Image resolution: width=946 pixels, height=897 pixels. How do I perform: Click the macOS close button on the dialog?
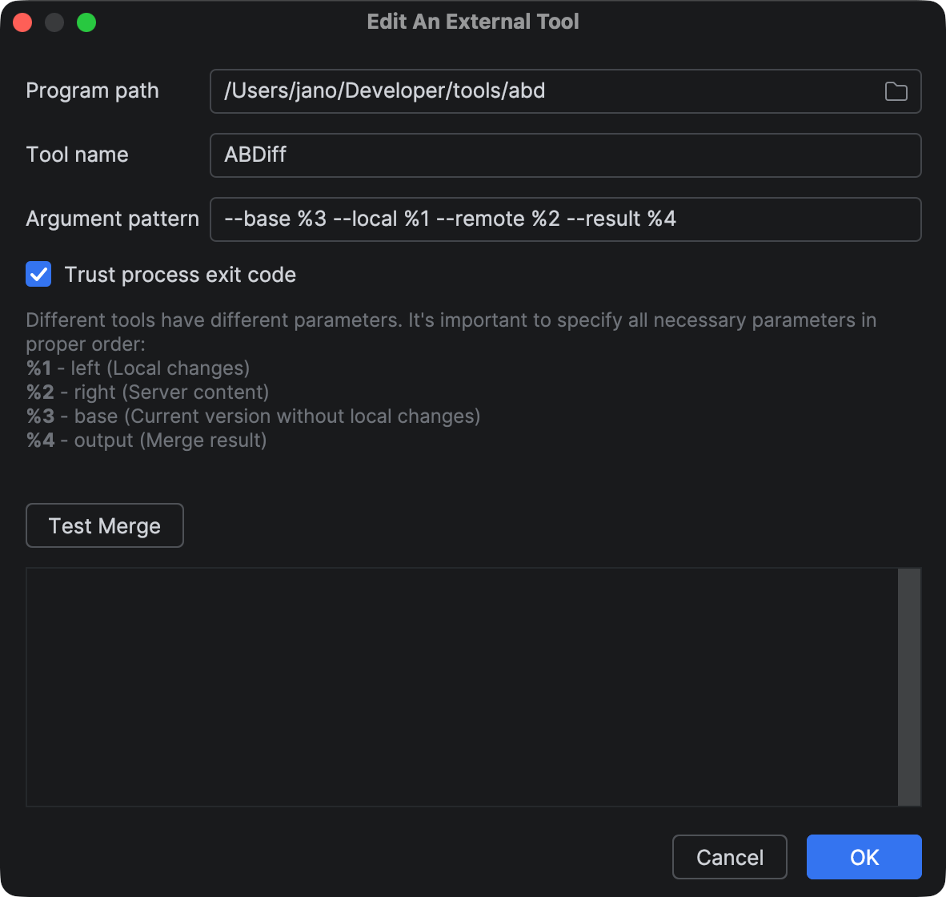22,22
